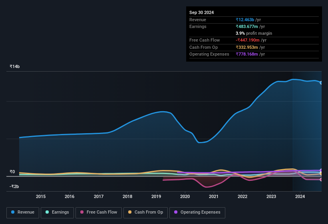Click the Revenue row label in tooltip
This screenshot has height=224, width=328.
(198, 20)
